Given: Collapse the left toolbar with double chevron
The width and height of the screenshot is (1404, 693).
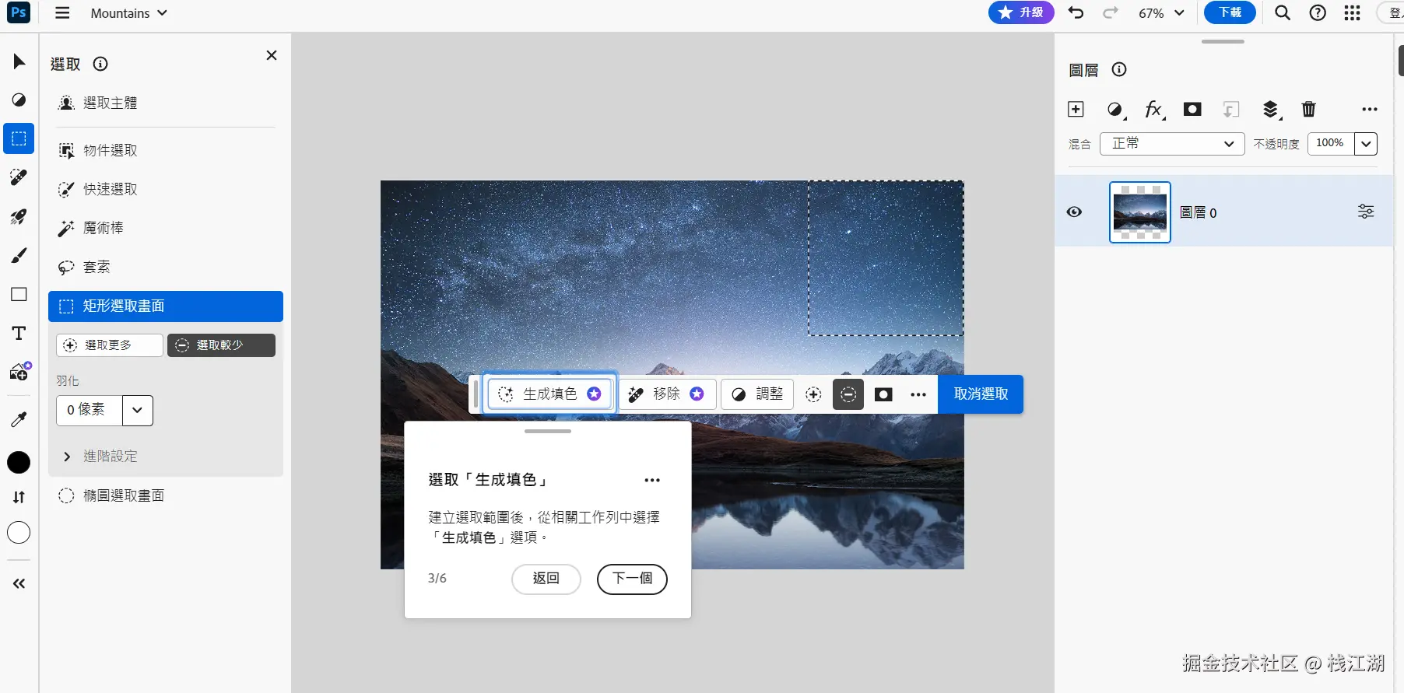Looking at the screenshot, I should [x=19, y=583].
